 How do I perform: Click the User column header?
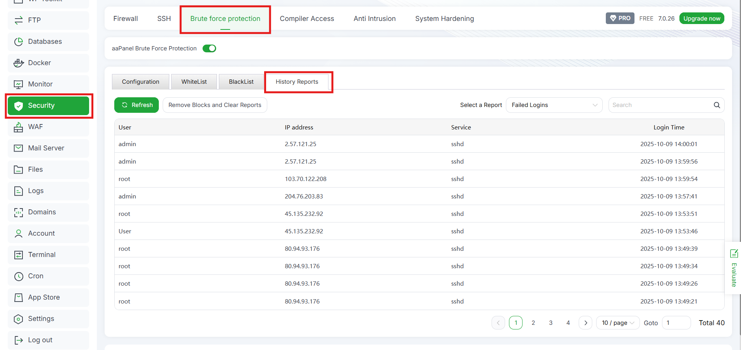point(125,128)
